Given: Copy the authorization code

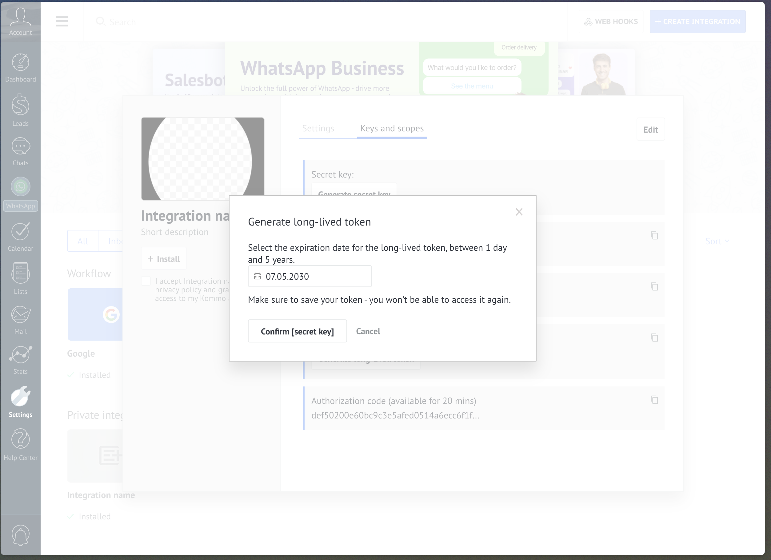Looking at the screenshot, I should [654, 399].
